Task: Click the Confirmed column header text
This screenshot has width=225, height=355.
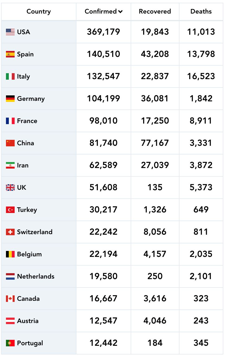Action: click(101, 11)
